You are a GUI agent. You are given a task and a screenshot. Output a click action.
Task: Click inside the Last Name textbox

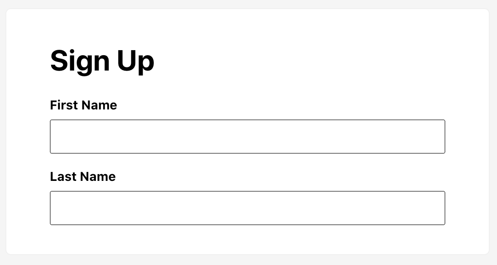(247, 208)
